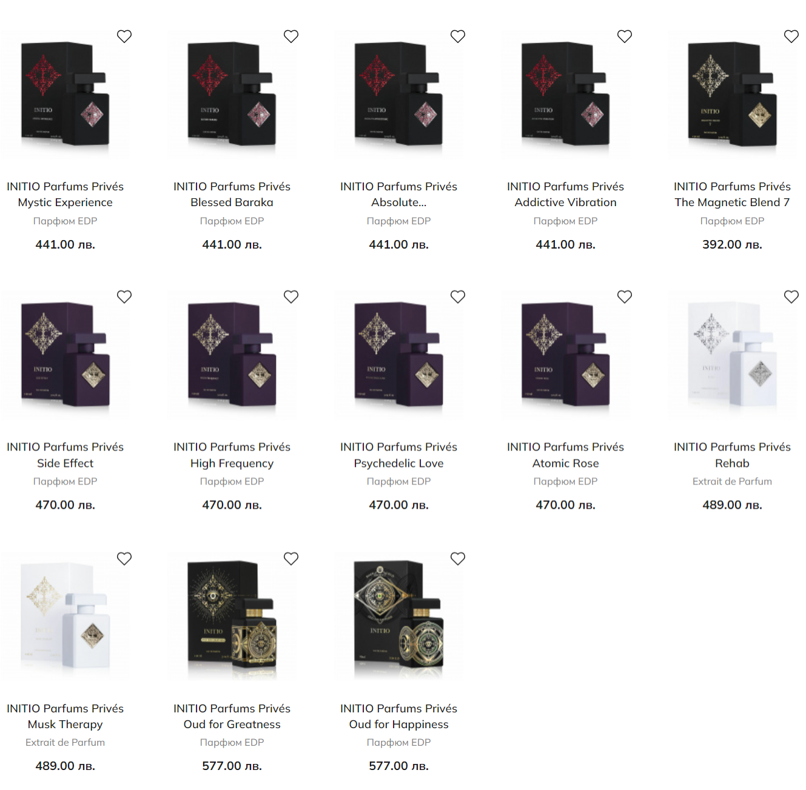Add Oud for Happiness to favorites
The width and height of the screenshot is (806, 790).
point(458,558)
